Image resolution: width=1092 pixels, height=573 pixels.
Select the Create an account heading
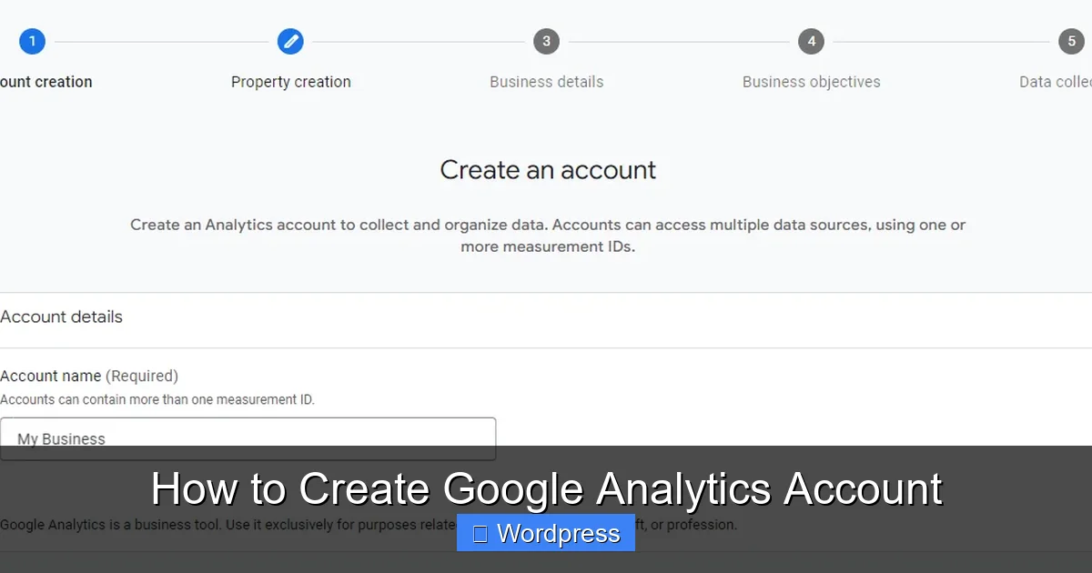[548, 170]
